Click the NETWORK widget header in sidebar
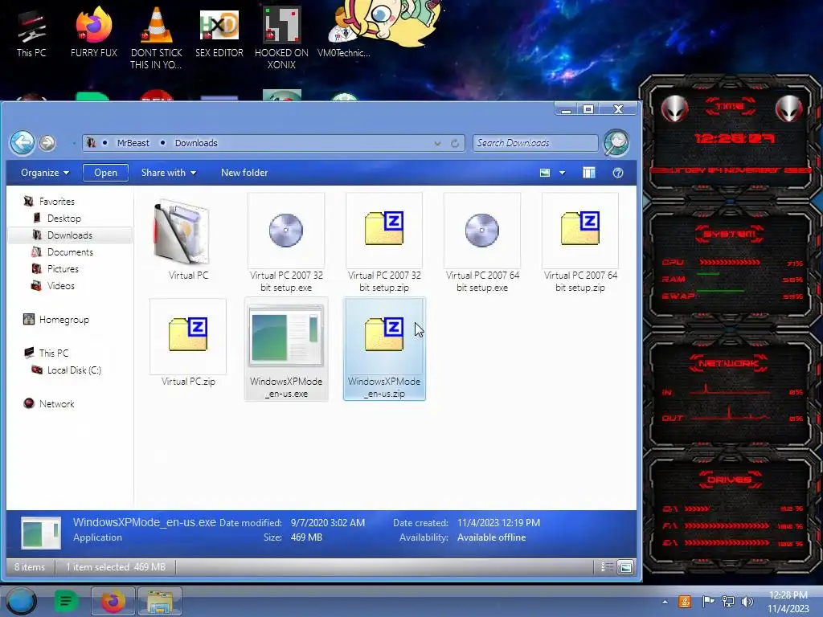Viewport: 823px width, 617px height. 729,363
